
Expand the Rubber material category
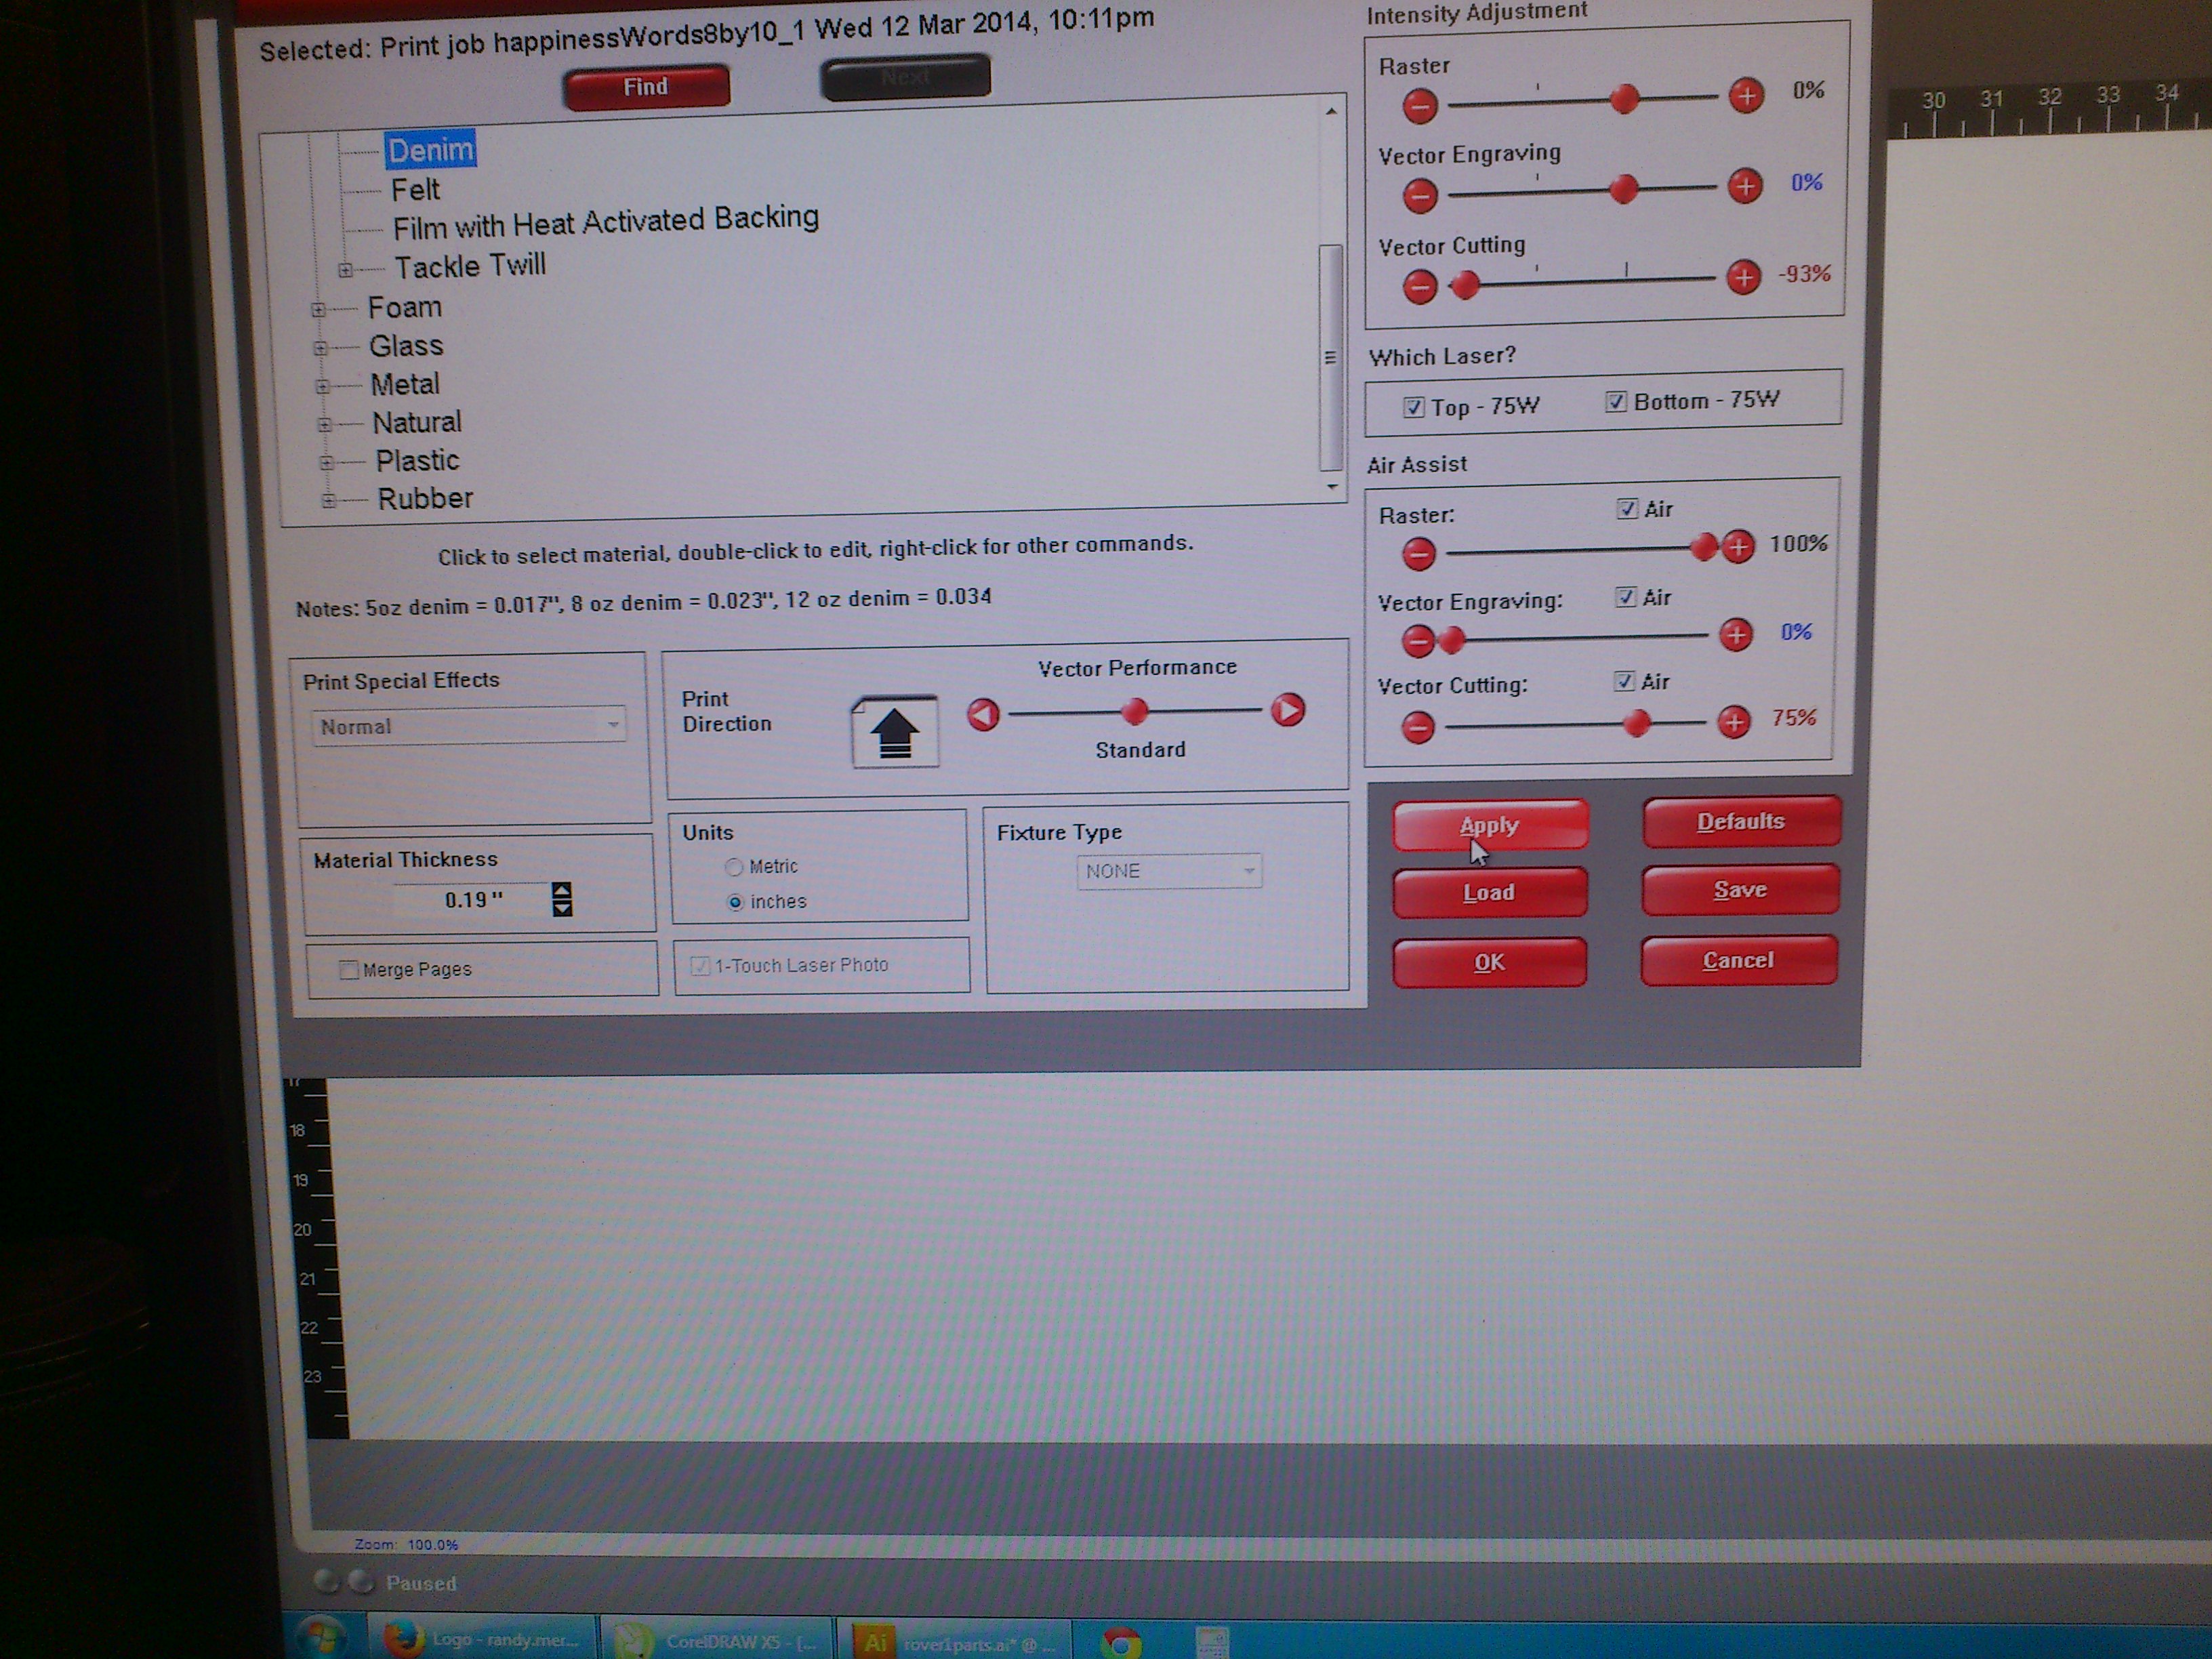click(x=328, y=501)
